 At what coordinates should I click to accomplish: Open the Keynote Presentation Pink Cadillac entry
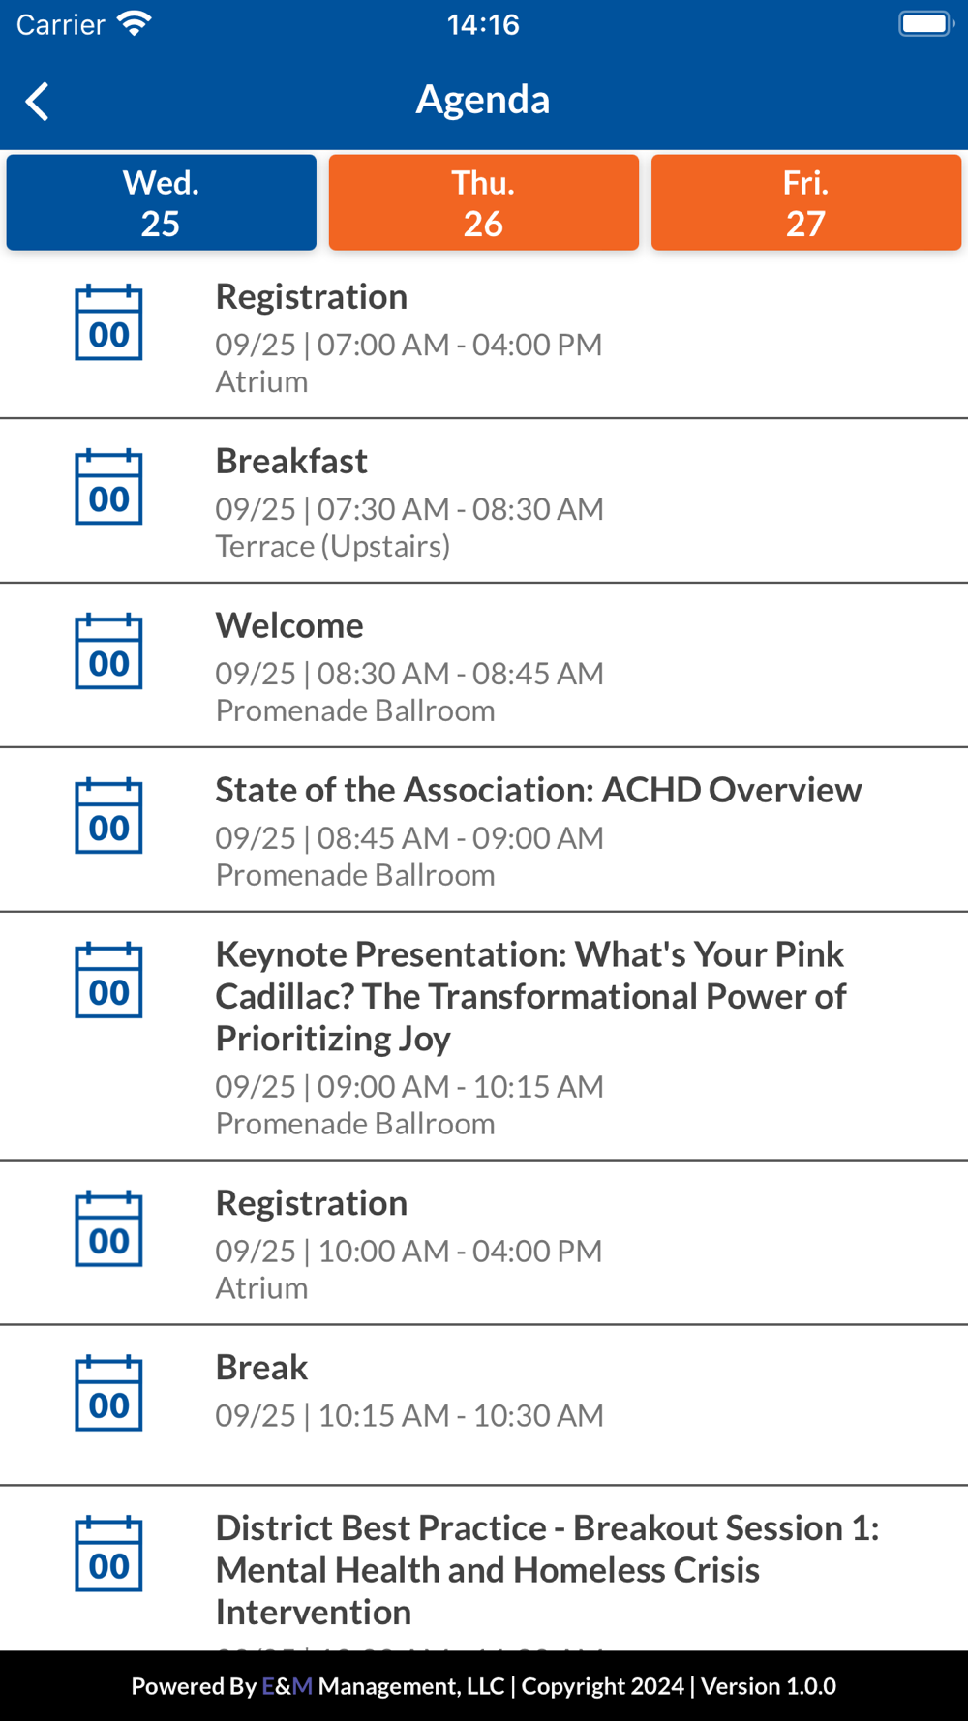pos(529,996)
